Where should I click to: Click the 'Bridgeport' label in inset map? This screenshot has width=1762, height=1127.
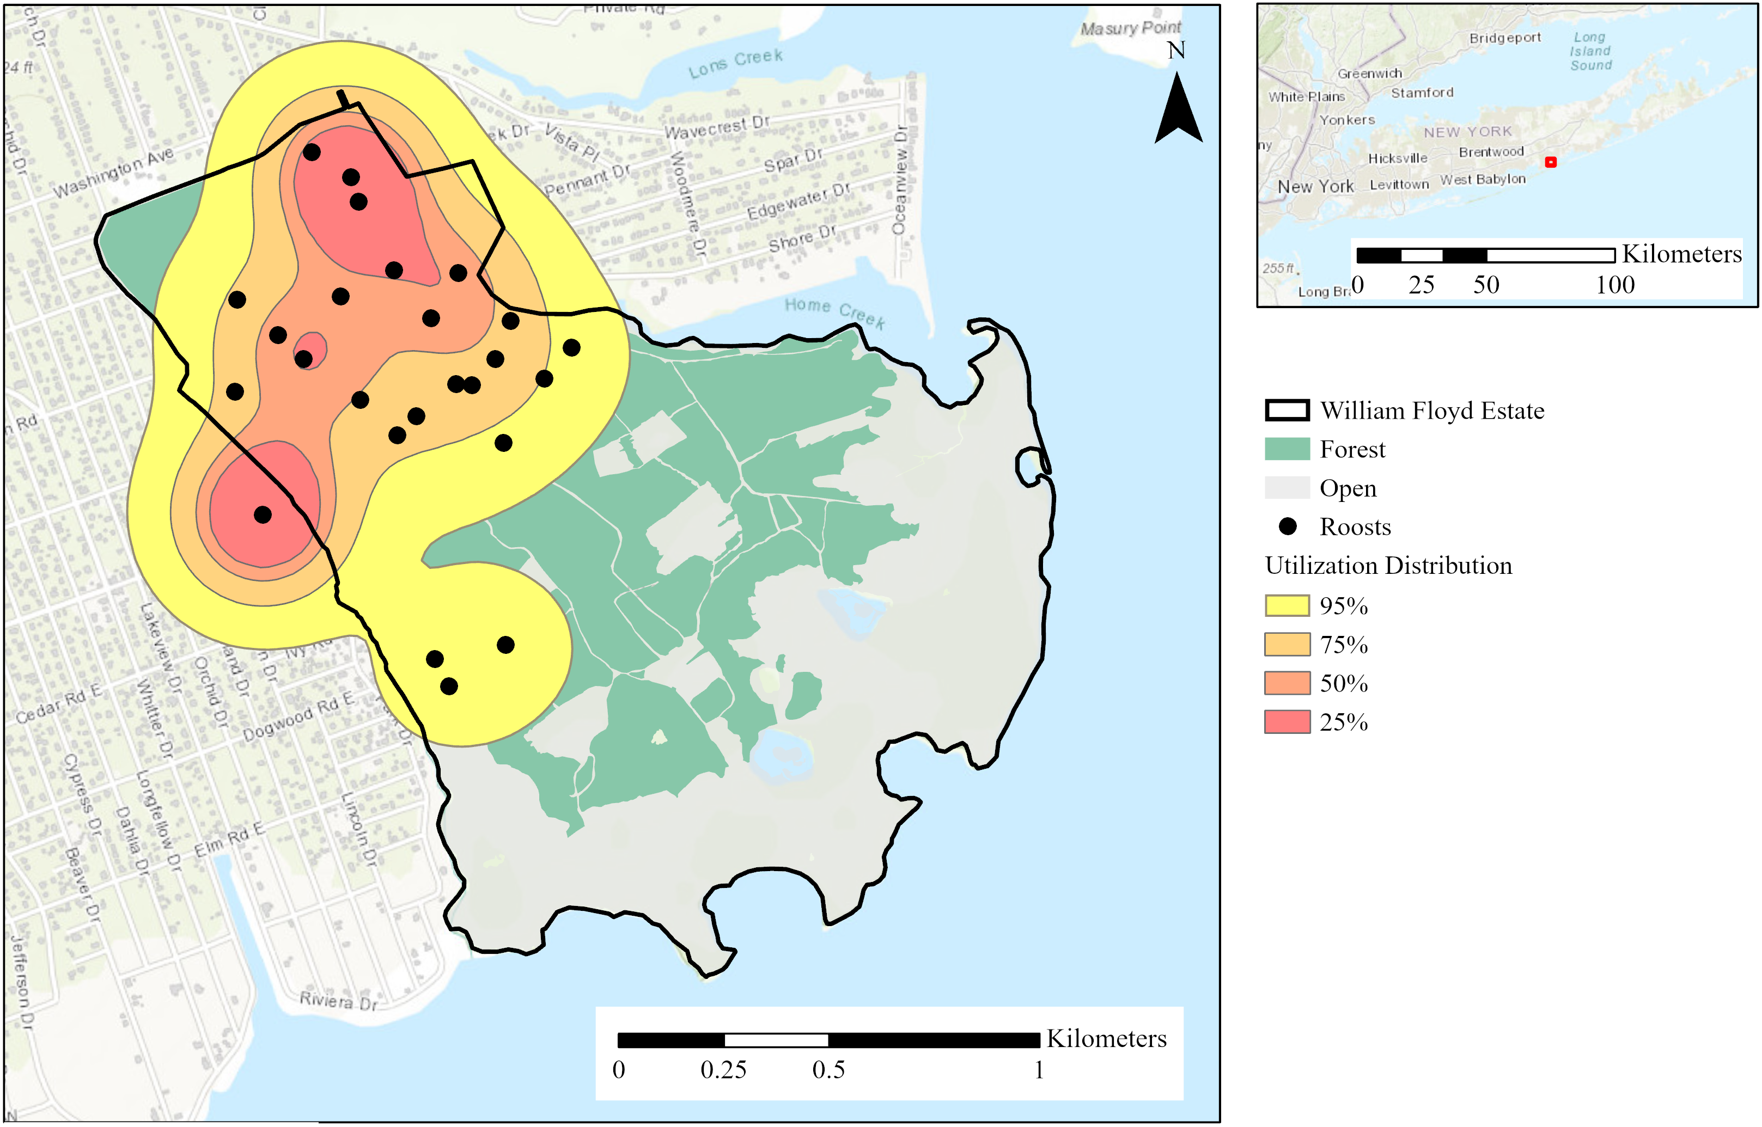click(x=1505, y=38)
